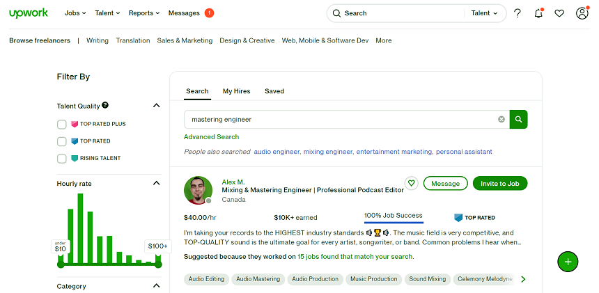Browse Design & Creative freelancers
This screenshot has height=293, width=599.
click(x=247, y=40)
